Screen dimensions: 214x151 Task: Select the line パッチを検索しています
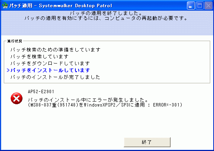(x=40, y=57)
